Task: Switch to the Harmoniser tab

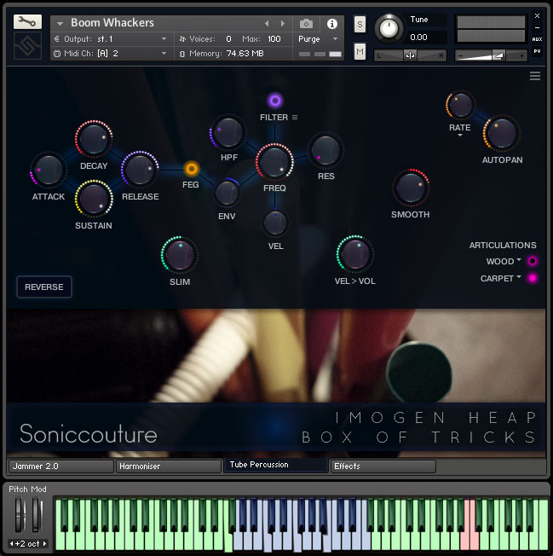Action: tap(169, 466)
